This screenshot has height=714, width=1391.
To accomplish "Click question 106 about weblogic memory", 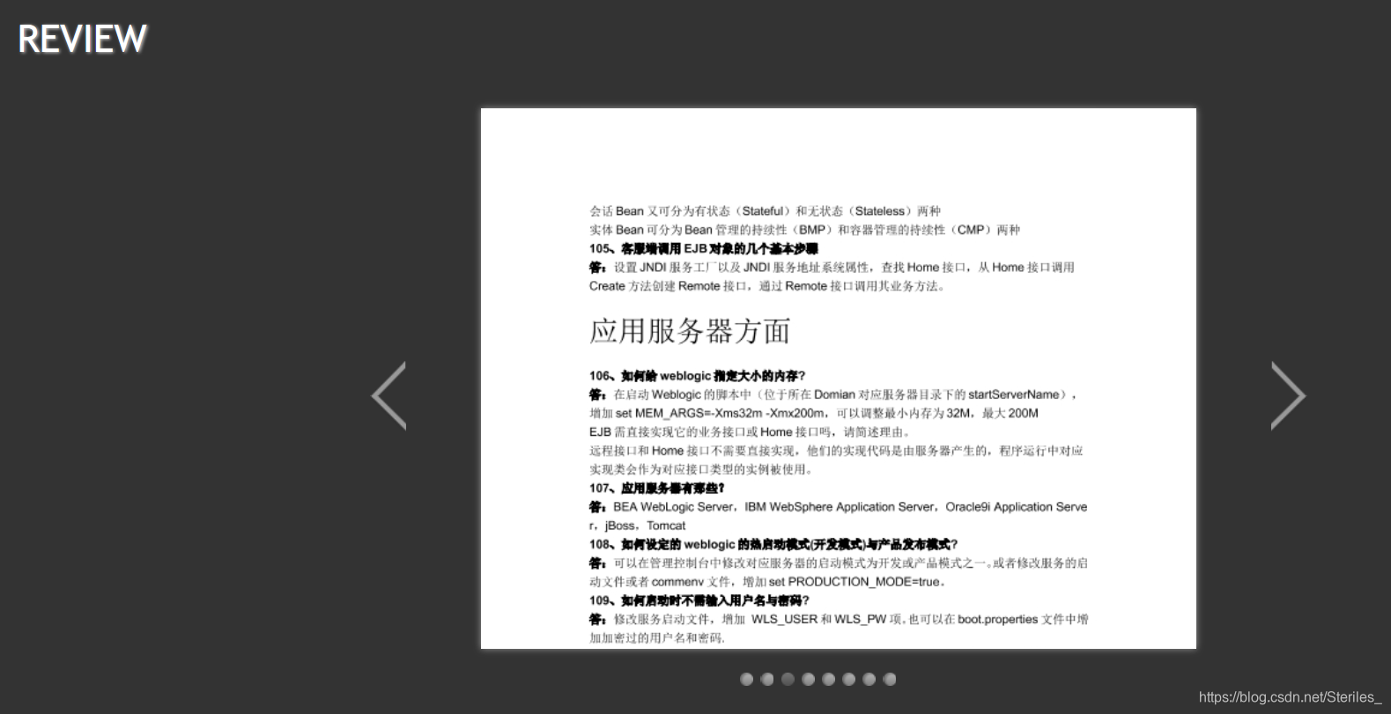I will click(698, 376).
